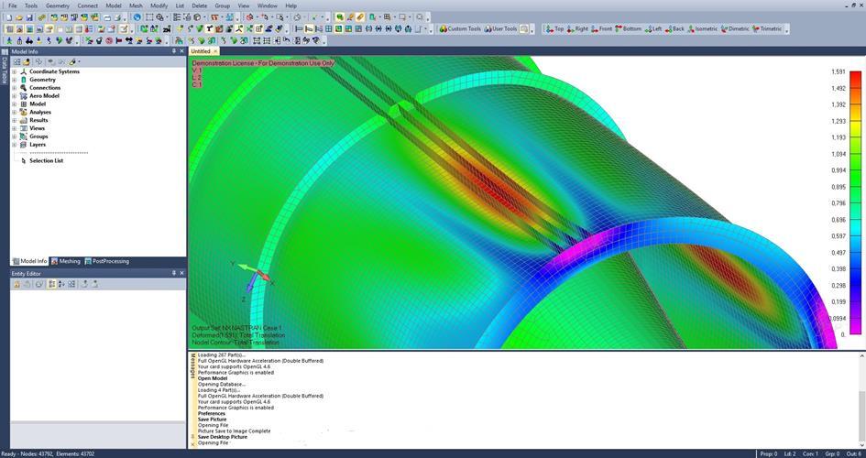The image size is (866, 458).
Task: Open Model Info highlighter dropdown arrow
Action: (x=79, y=61)
